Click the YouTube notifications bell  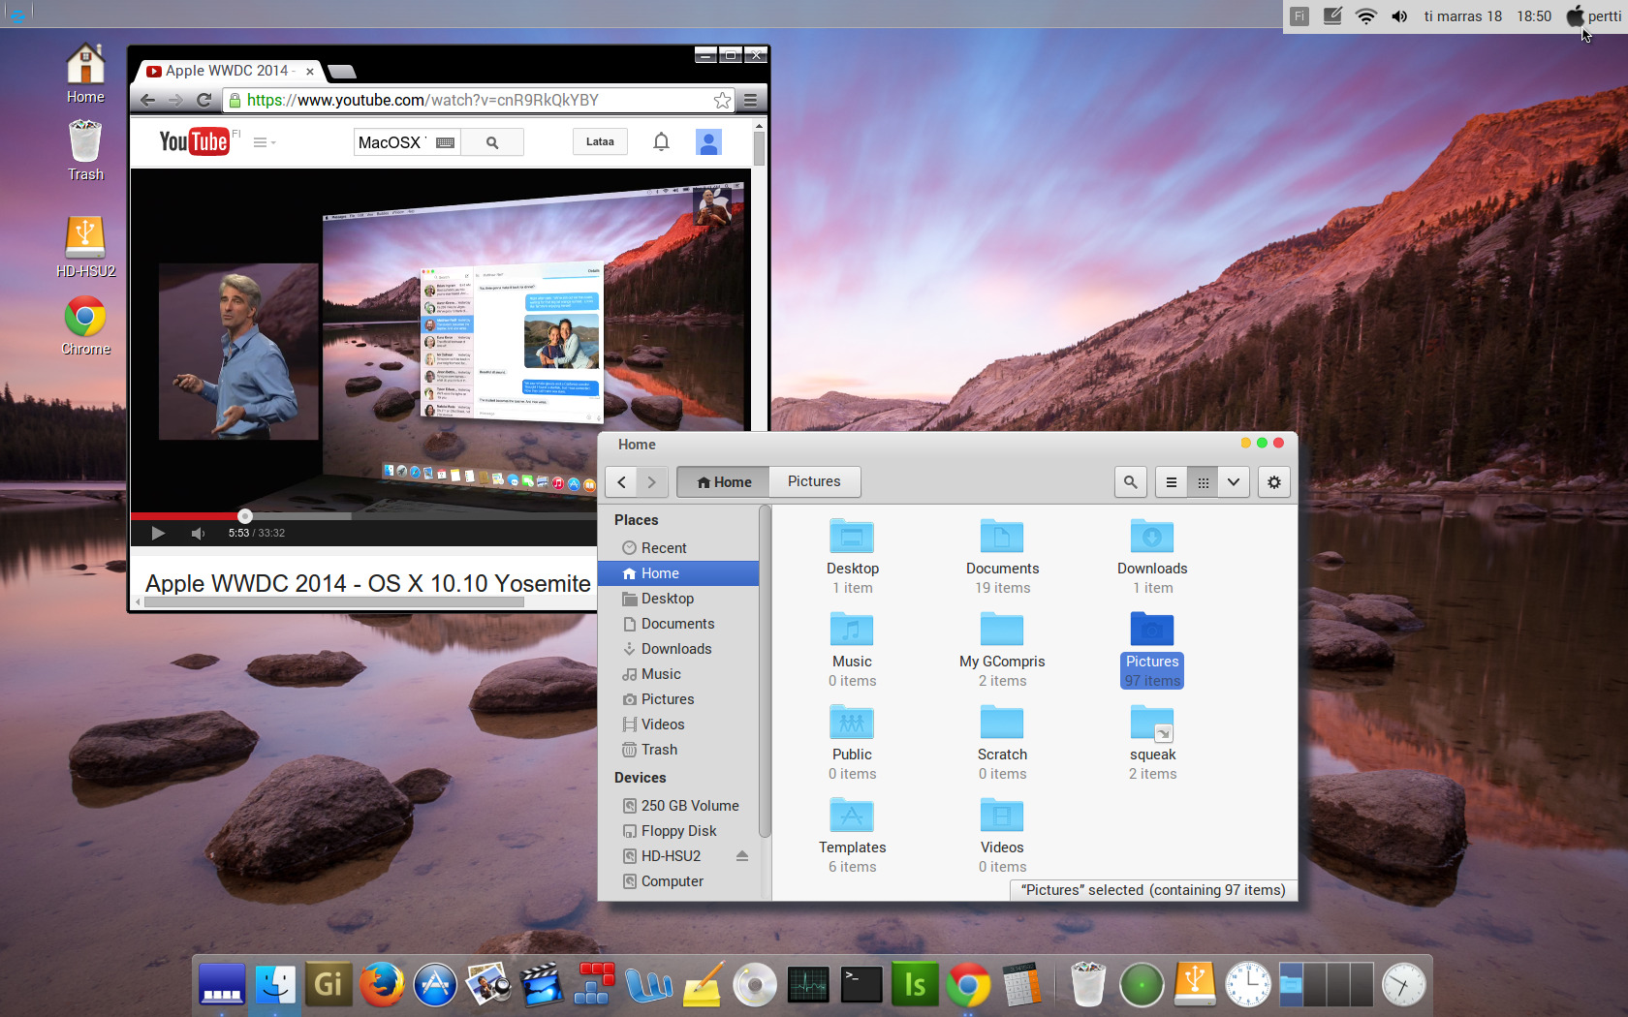(661, 142)
